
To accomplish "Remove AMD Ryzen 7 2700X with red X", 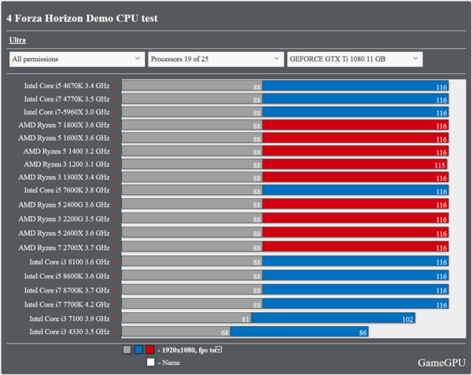I will 114,247.
